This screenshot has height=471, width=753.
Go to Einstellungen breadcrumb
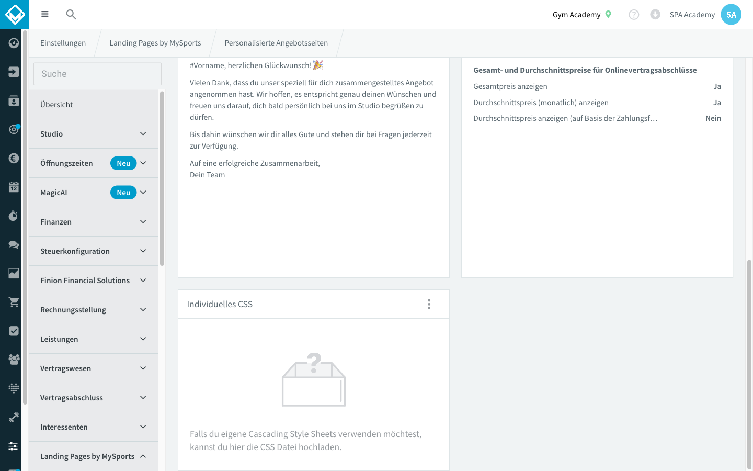(x=63, y=43)
